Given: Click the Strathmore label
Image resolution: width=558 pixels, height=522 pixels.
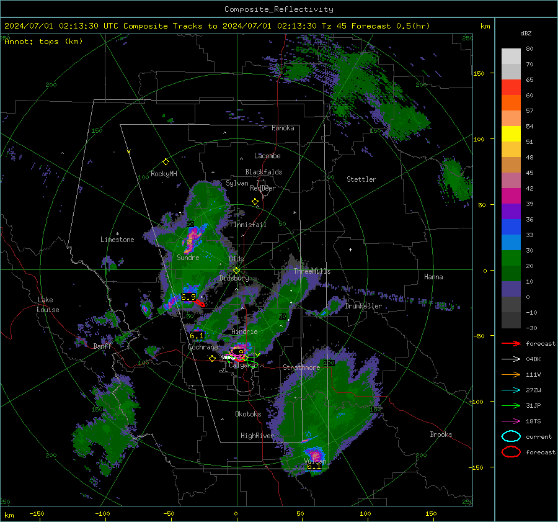Looking at the screenshot, I should point(301,367).
